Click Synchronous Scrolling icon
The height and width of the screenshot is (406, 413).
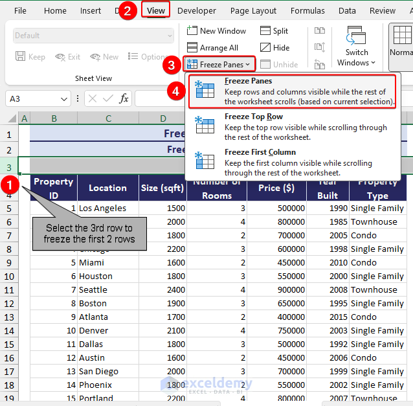320,47
